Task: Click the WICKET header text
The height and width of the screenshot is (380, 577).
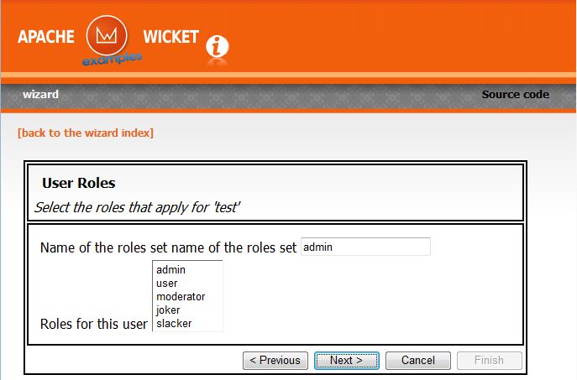Action: (x=171, y=37)
